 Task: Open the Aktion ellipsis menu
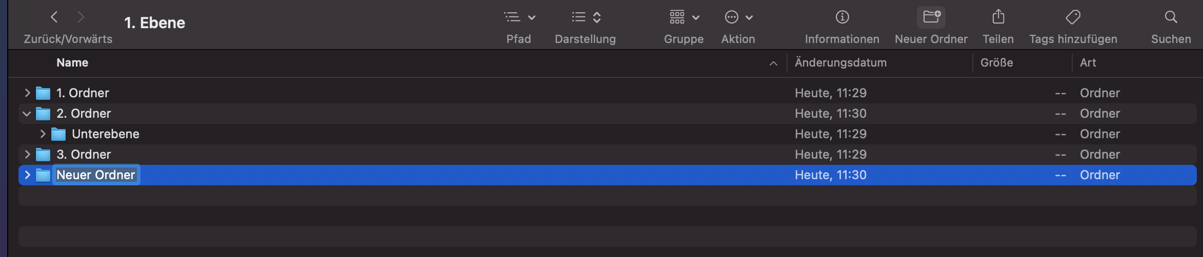coord(738,17)
